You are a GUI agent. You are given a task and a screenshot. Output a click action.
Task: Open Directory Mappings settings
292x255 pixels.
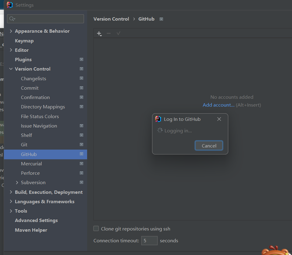[x=43, y=107]
